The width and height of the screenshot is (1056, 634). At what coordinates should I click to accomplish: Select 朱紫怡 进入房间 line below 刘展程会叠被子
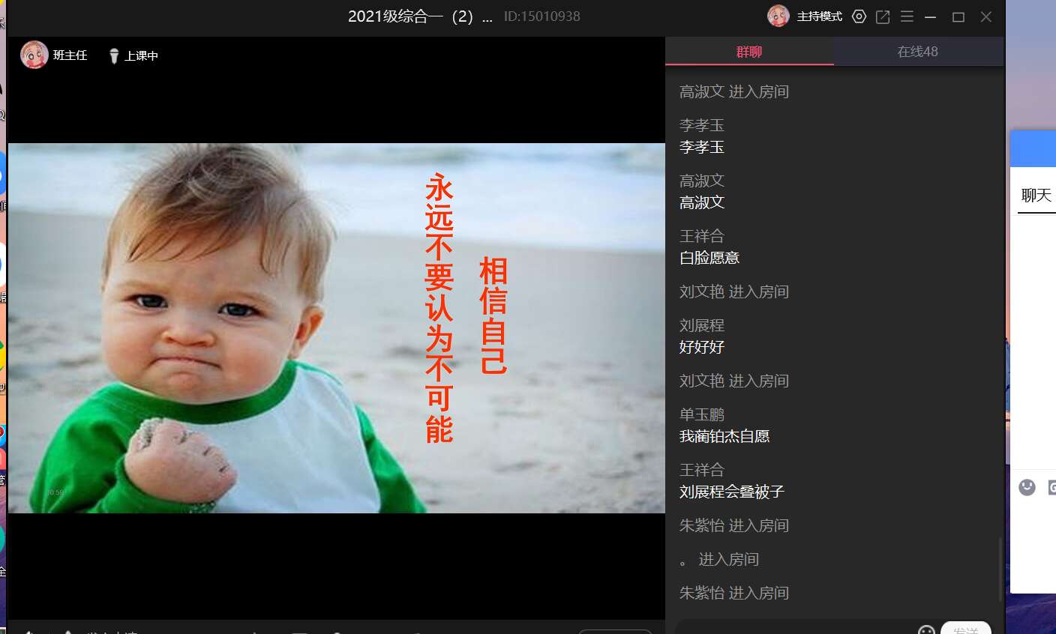point(734,525)
